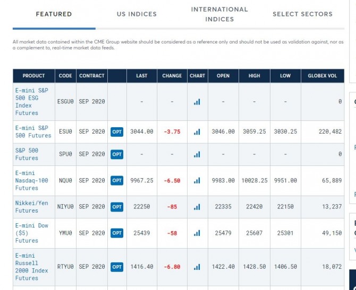
Task: Click OPT button for Nikkei/Yen Futures
Action: (117, 207)
